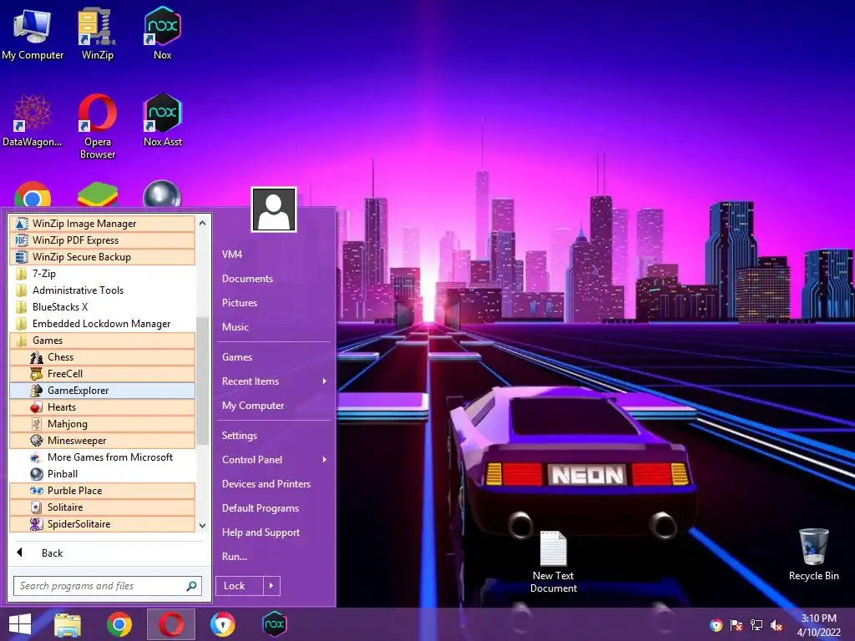
Task: Launch Mahjong from the Games list
Action: (x=102, y=424)
